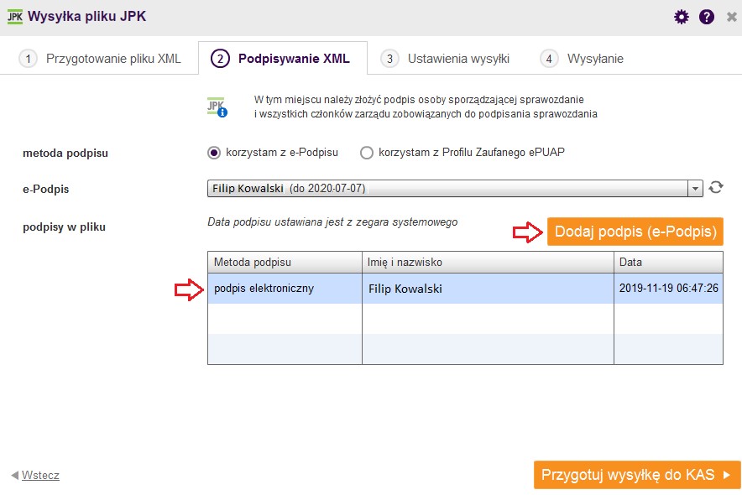Click the 2019-11-19 06:47:26 date cell
This screenshot has height=495, width=742.
(668, 289)
